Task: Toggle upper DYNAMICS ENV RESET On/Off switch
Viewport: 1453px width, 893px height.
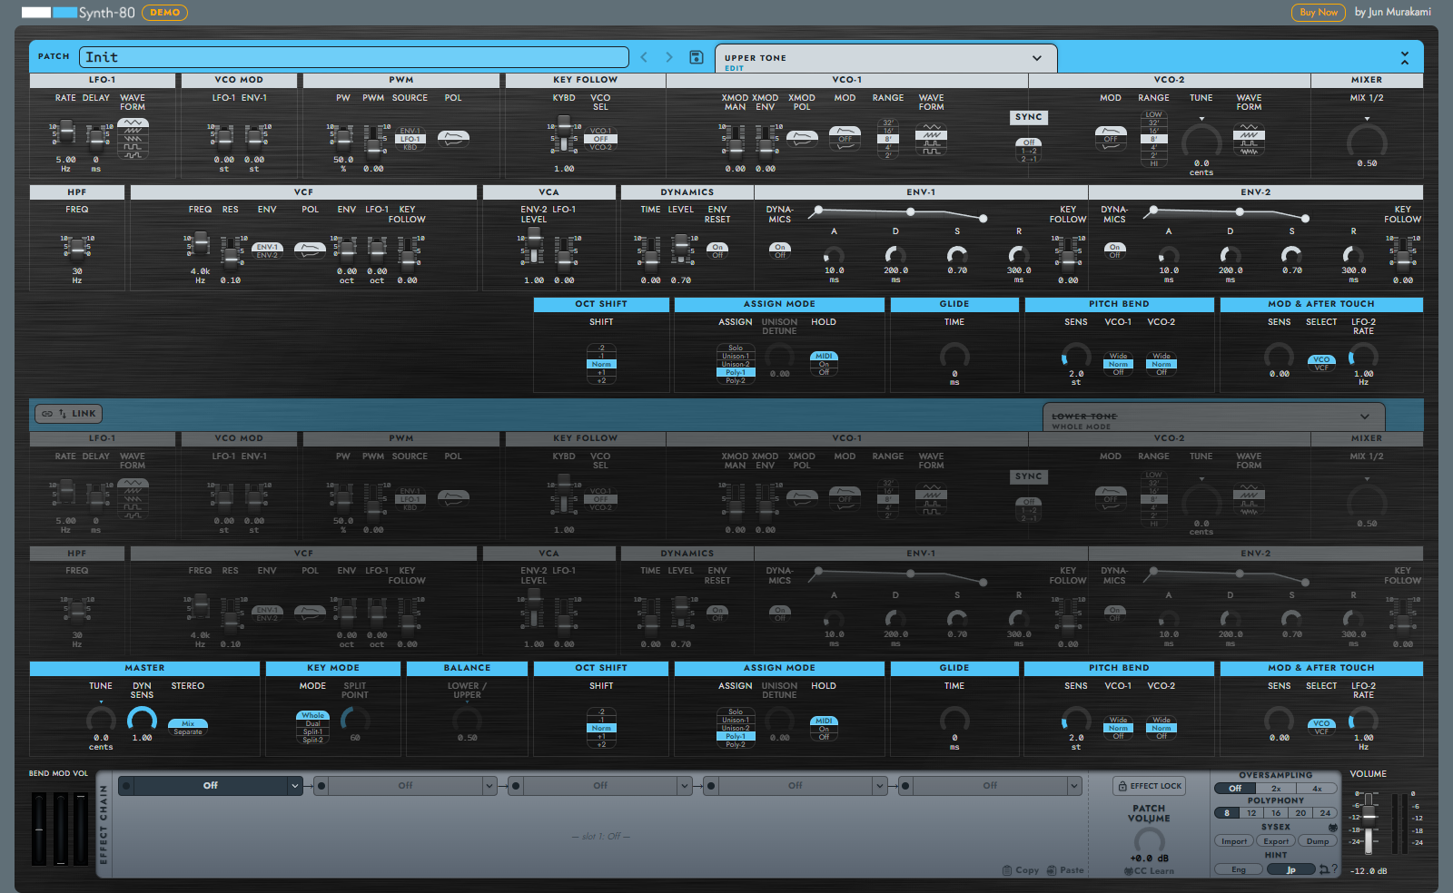Action: [x=717, y=250]
